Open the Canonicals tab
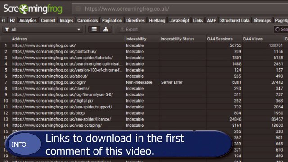The image size is (288, 162). [88, 20]
